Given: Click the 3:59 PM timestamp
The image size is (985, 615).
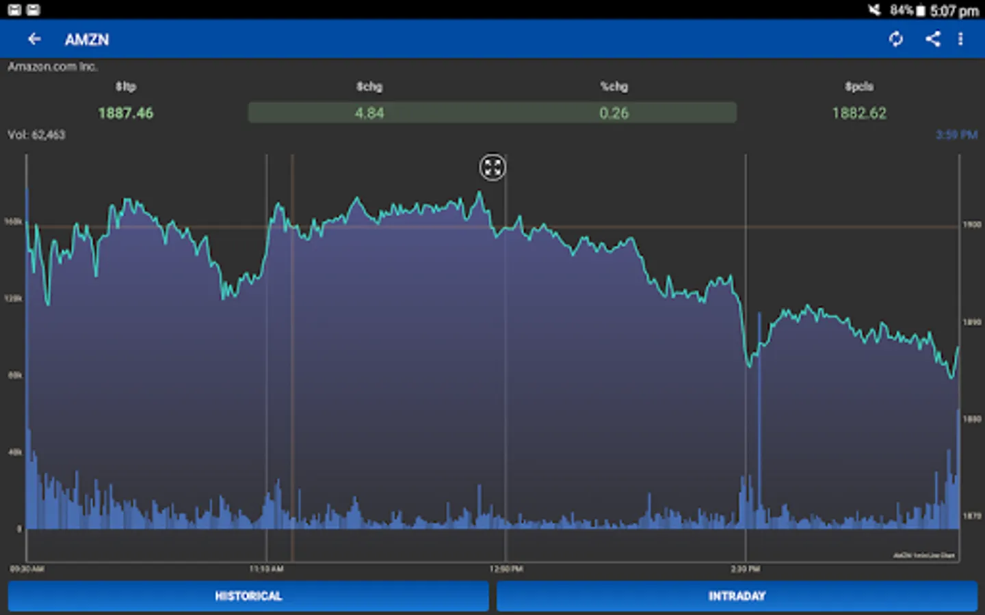Looking at the screenshot, I should tap(956, 135).
